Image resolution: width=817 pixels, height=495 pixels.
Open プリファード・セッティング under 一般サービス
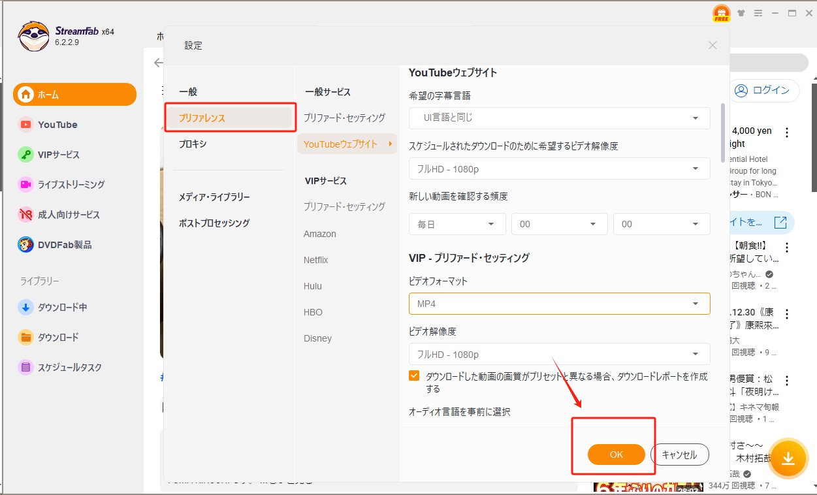pos(344,118)
